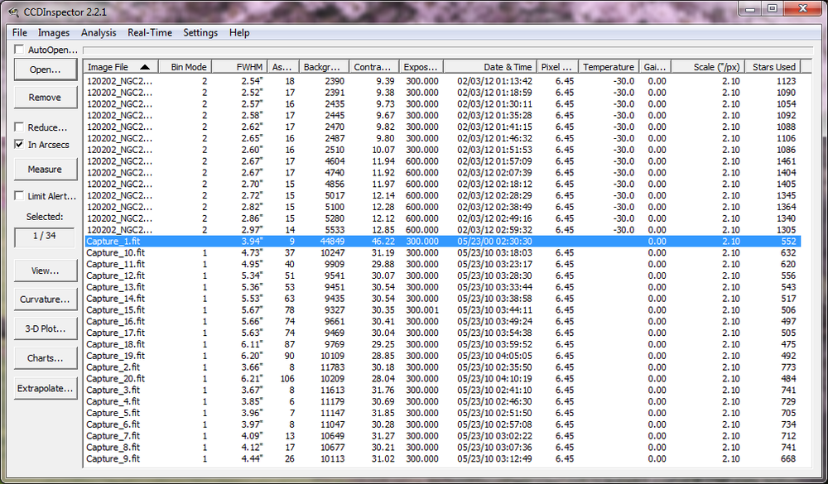Select the Capture_4.fit row
The width and height of the screenshot is (828, 484).
pos(443,401)
